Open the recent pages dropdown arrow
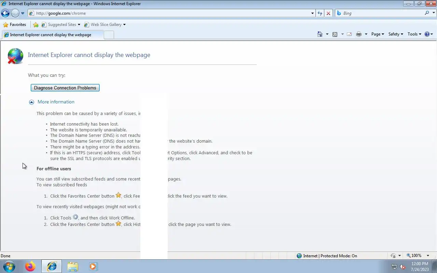This screenshot has width=437, height=273. [23, 13]
